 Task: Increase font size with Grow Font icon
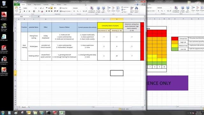point(41,8)
